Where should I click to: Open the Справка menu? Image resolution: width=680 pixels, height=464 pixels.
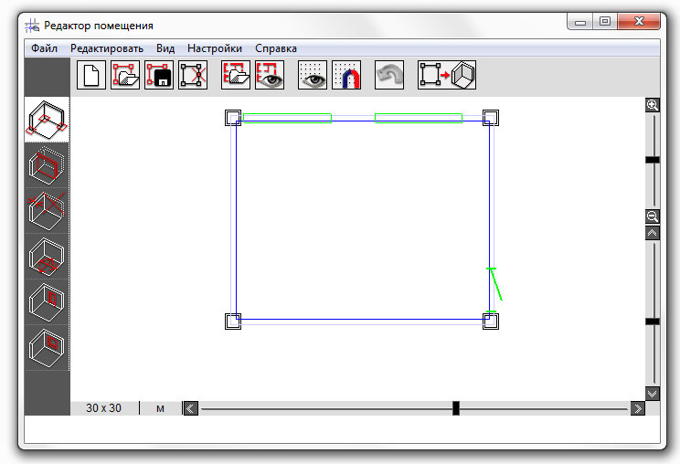click(276, 48)
